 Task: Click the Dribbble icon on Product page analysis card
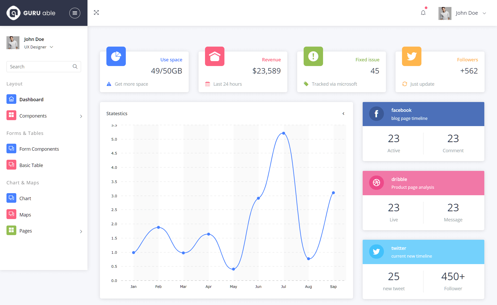pyautogui.click(x=377, y=183)
